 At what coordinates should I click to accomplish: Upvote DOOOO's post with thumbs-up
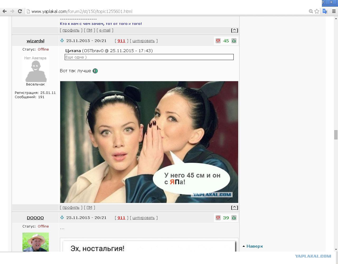[x=234, y=218]
